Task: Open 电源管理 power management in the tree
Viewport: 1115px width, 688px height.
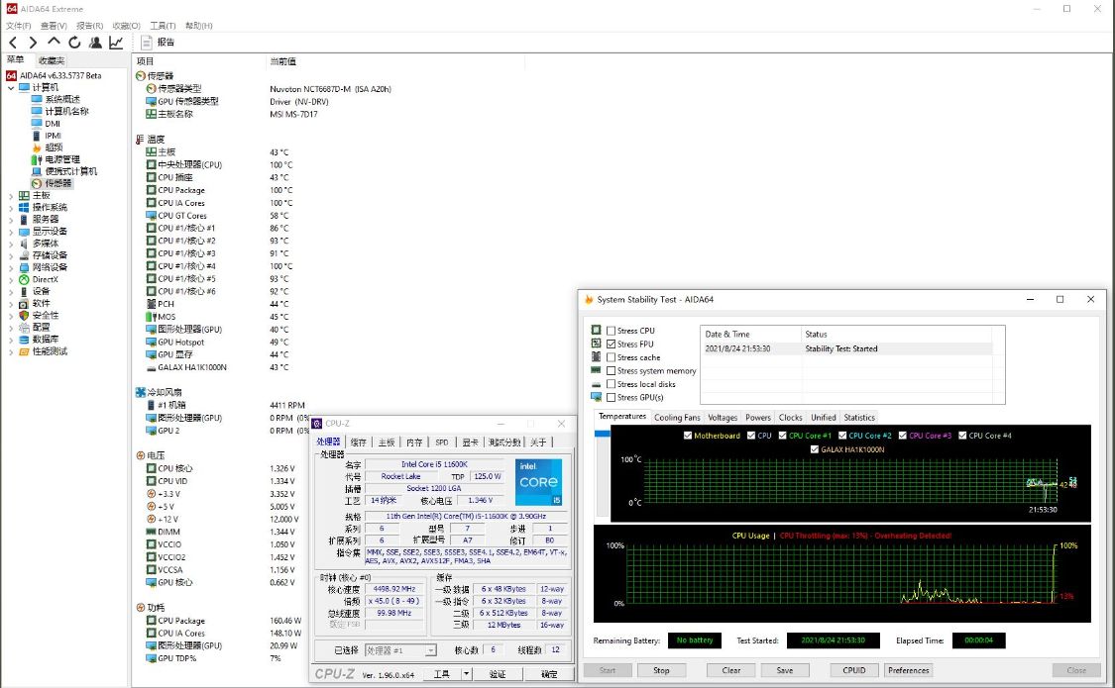Action: [x=61, y=159]
